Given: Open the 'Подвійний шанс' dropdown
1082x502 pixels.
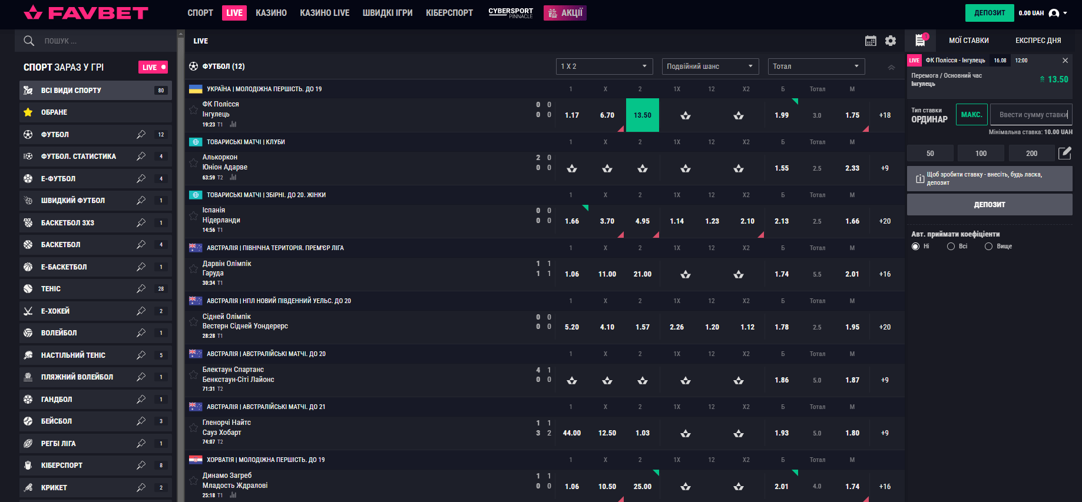Looking at the screenshot, I should coord(710,67).
